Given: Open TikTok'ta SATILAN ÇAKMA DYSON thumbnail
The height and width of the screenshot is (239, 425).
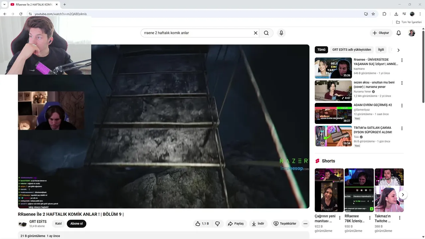Looking at the screenshot, I should tap(333, 136).
